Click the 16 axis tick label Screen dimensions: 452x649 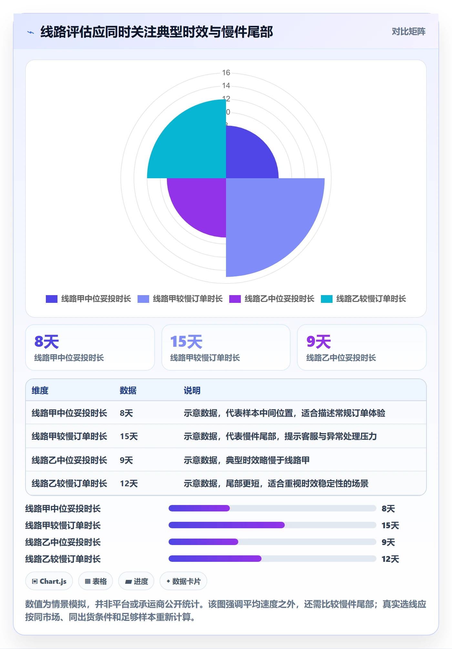[x=226, y=73]
